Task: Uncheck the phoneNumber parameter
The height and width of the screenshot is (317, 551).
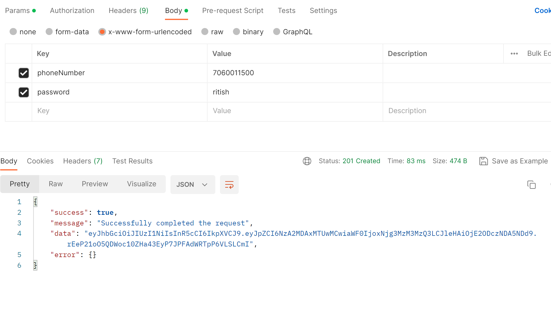Action: click(x=24, y=73)
